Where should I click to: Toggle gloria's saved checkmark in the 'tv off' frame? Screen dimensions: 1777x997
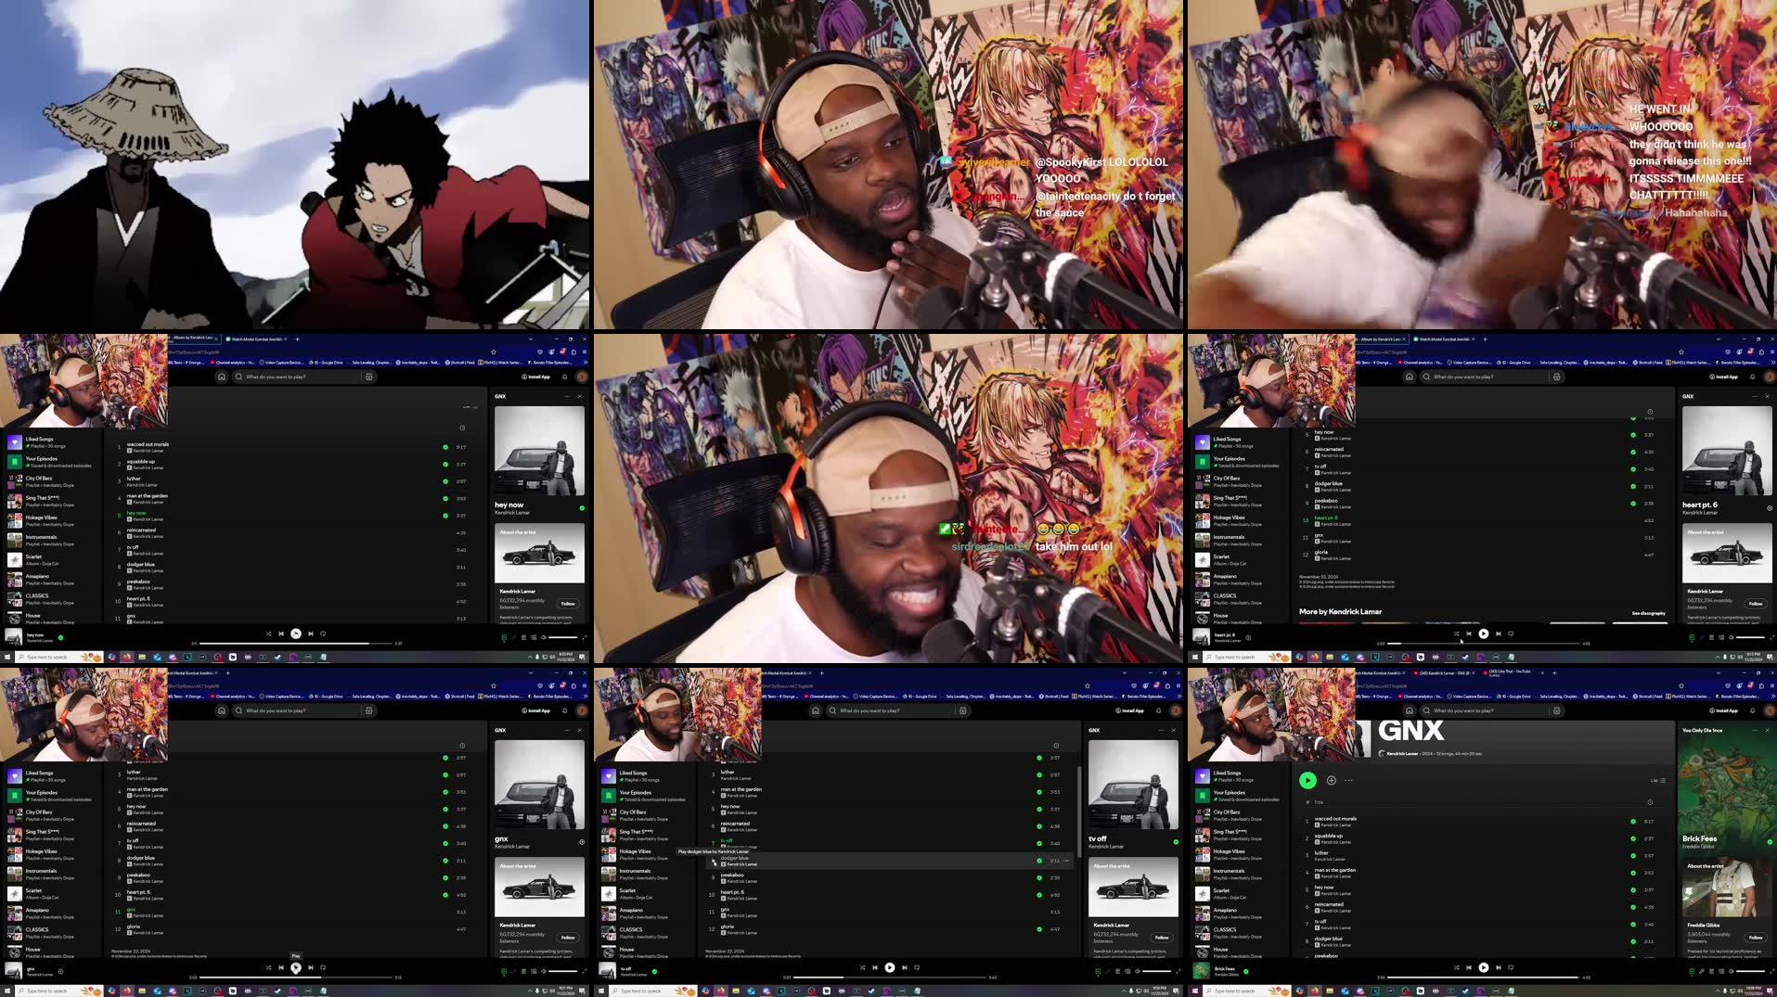[x=1039, y=928]
